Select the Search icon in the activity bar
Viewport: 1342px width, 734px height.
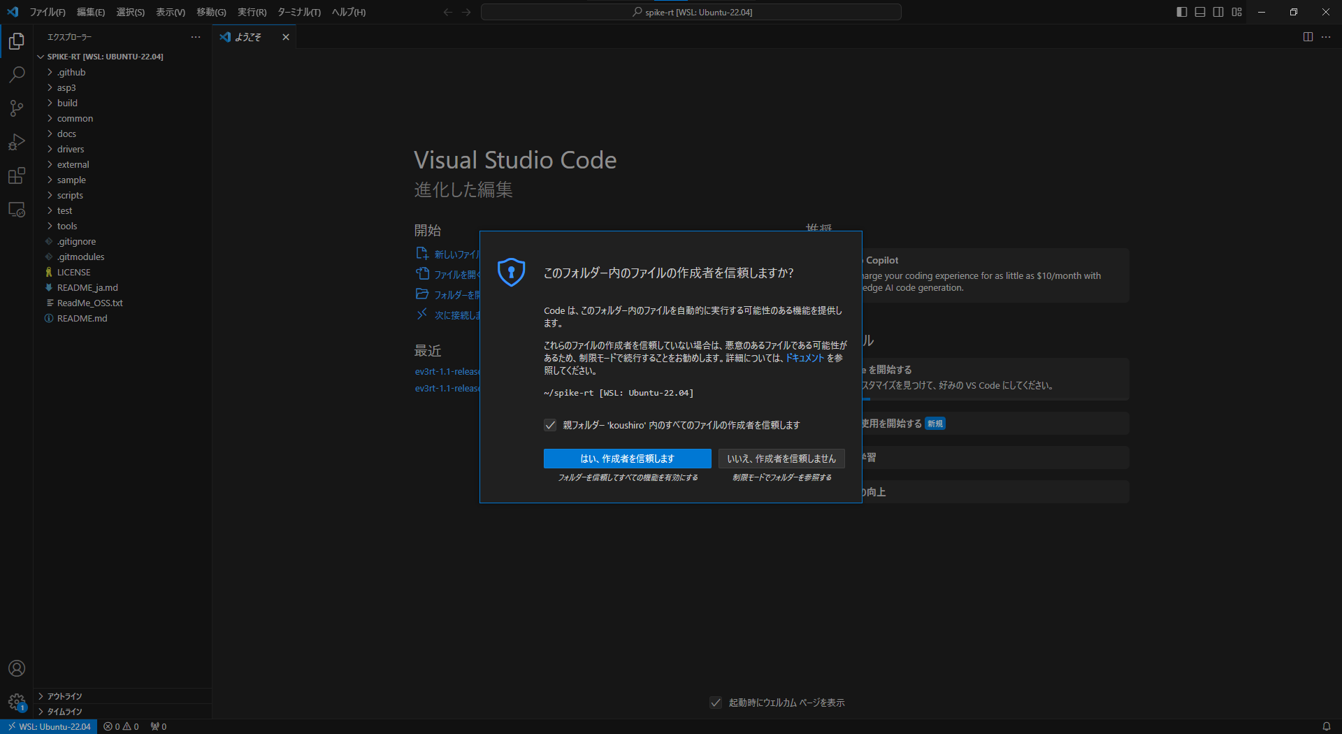pyautogui.click(x=16, y=75)
